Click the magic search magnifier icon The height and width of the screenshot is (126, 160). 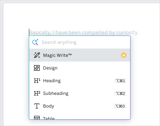(x=35, y=42)
